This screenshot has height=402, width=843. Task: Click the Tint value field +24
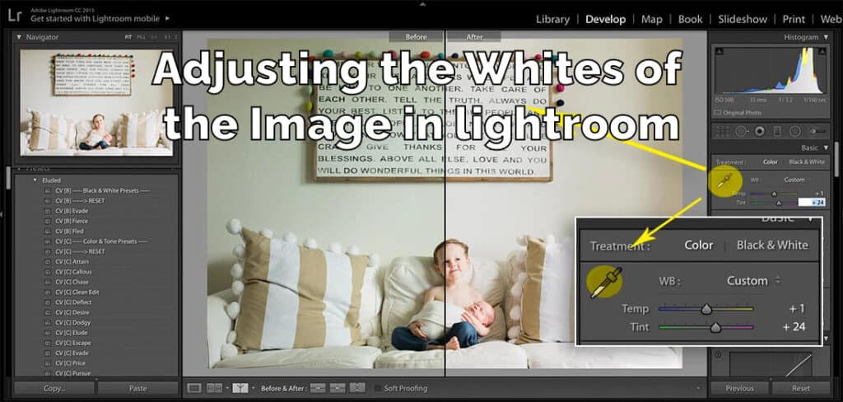pos(811,203)
